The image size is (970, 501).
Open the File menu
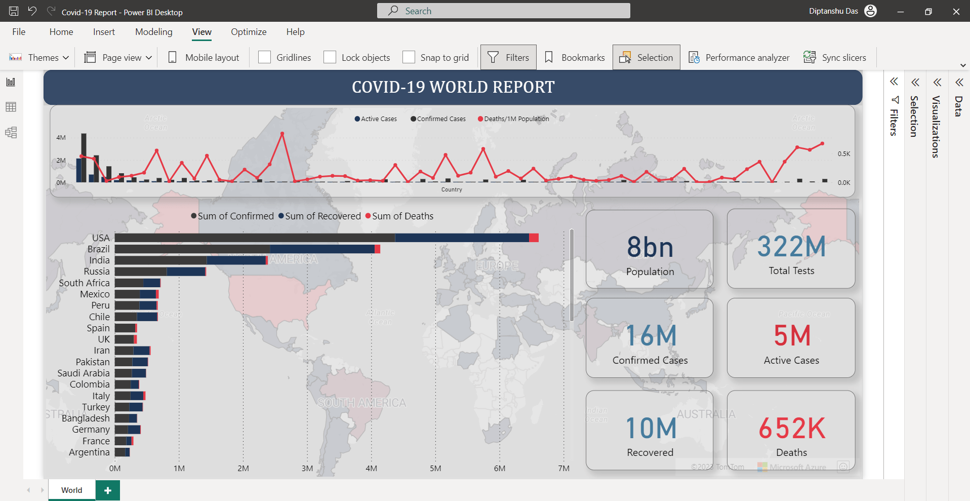pos(19,32)
